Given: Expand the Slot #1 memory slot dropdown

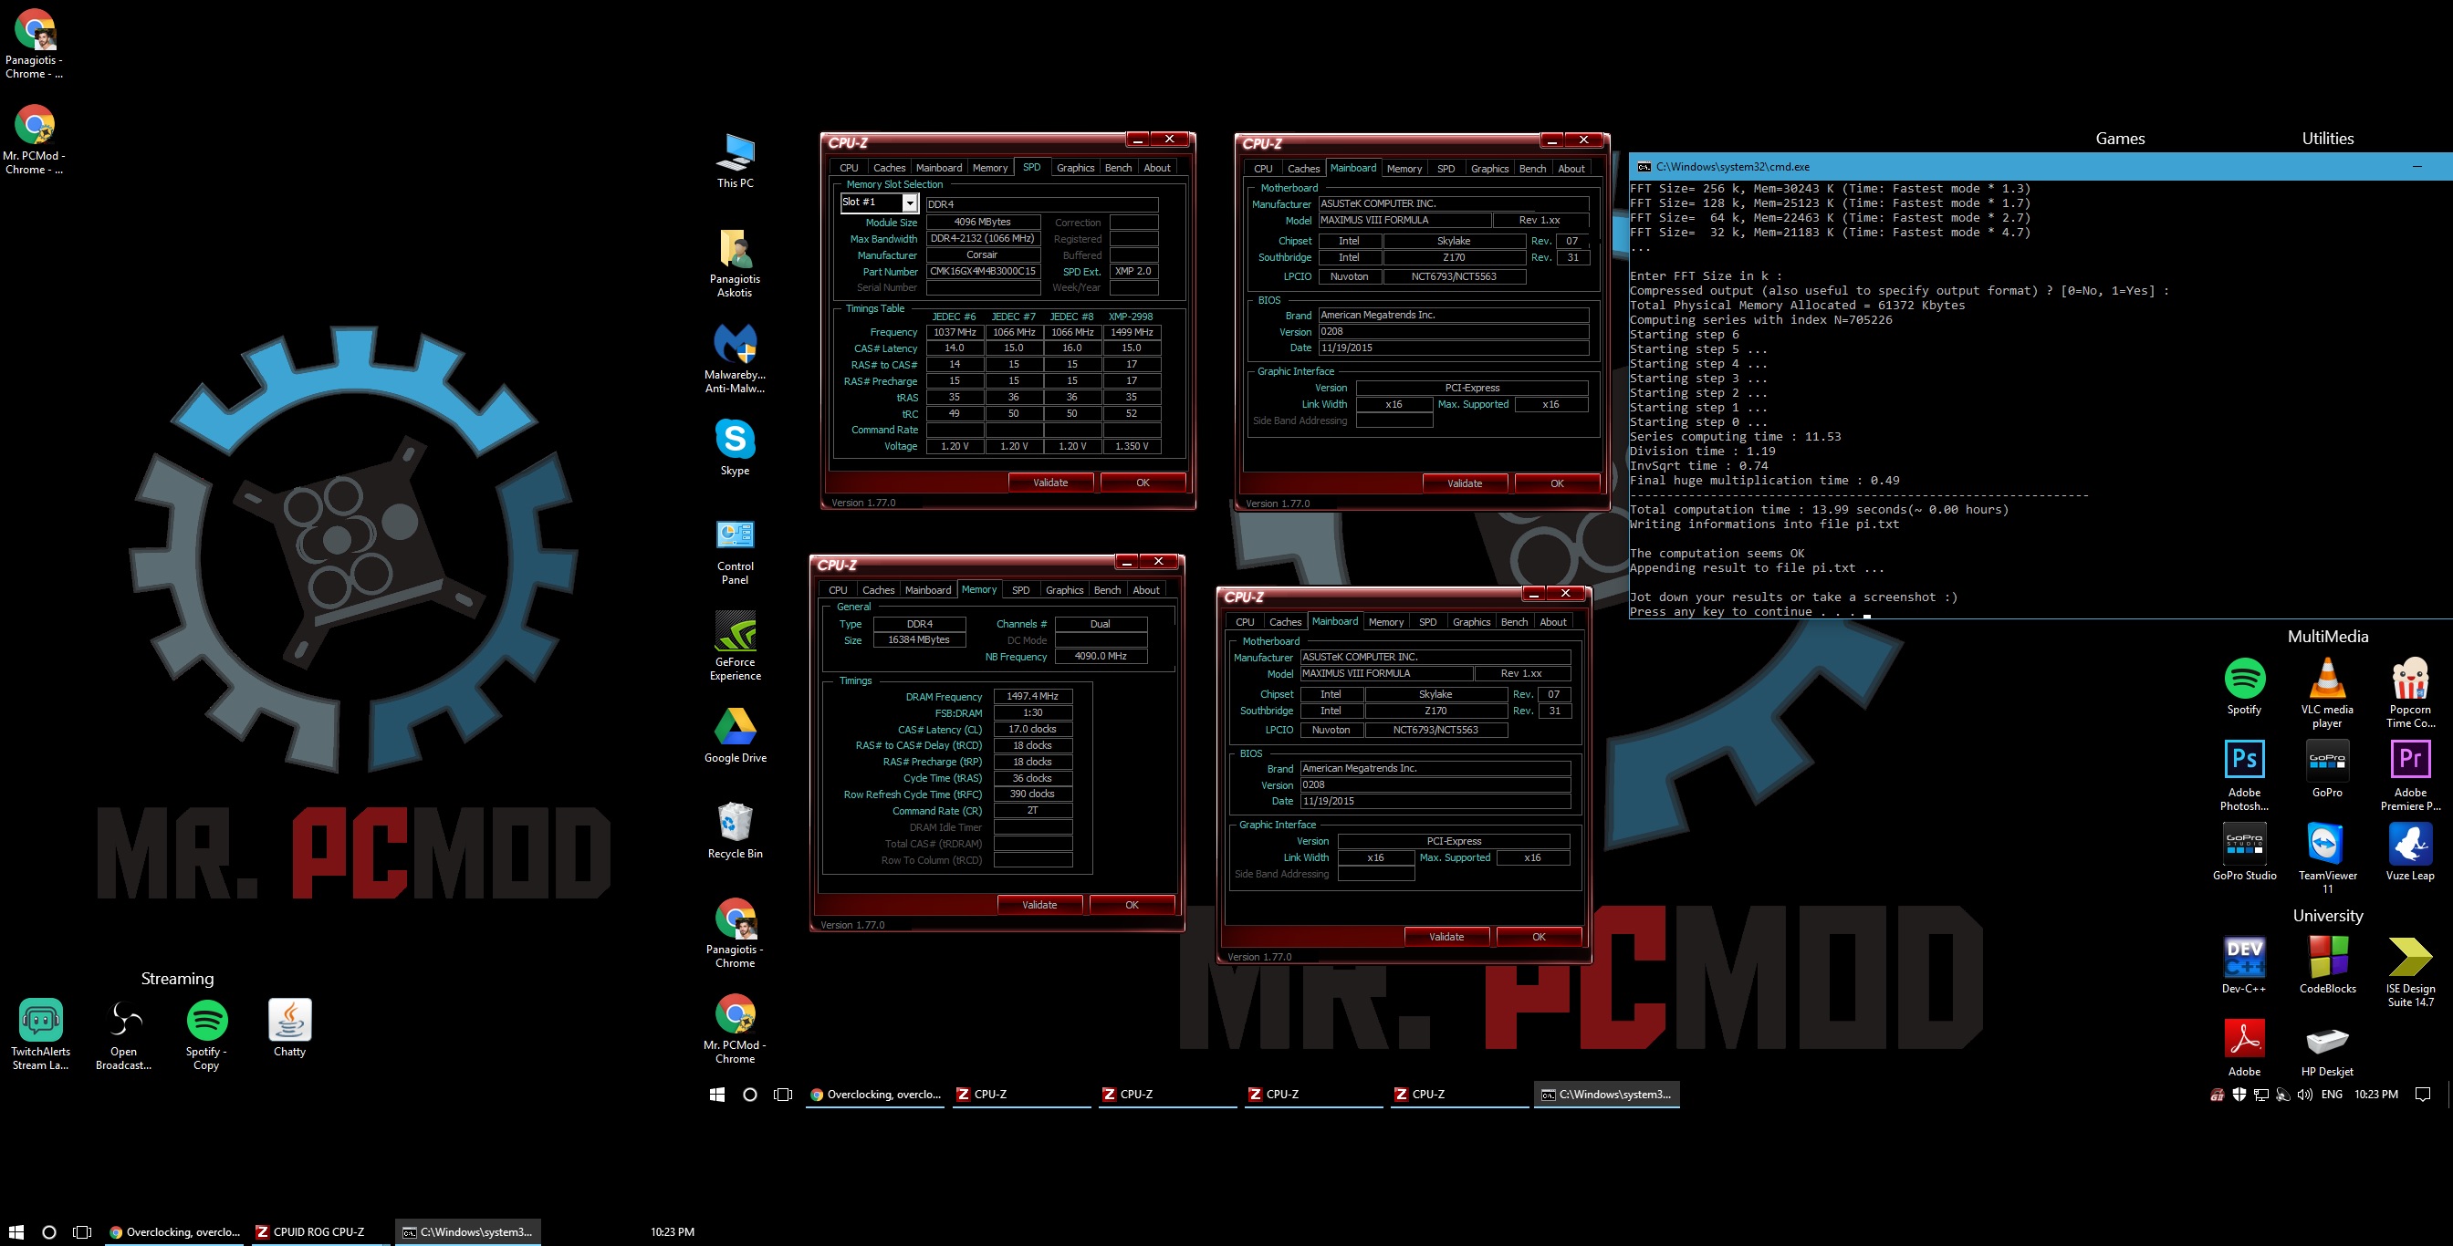Looking at the screenshot, I should [x=911, y=202].
